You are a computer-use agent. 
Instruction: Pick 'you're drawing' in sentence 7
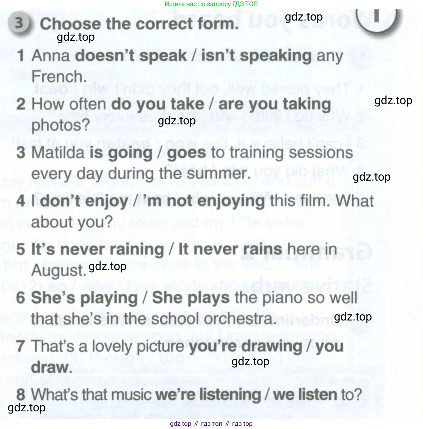245,346
